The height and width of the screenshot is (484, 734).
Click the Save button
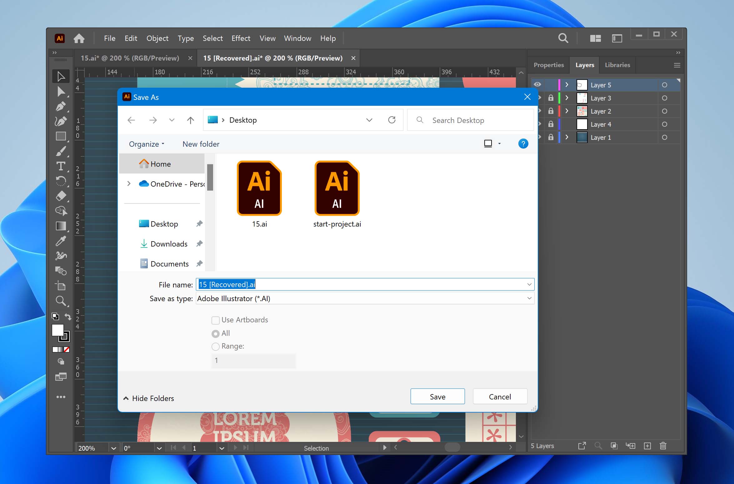pyautogui.click(x=437, y=397)
